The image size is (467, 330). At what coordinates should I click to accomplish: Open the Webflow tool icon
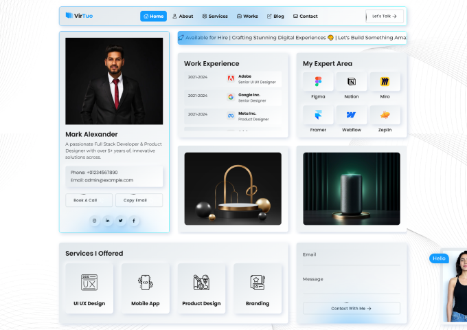(x=352, y=115)
